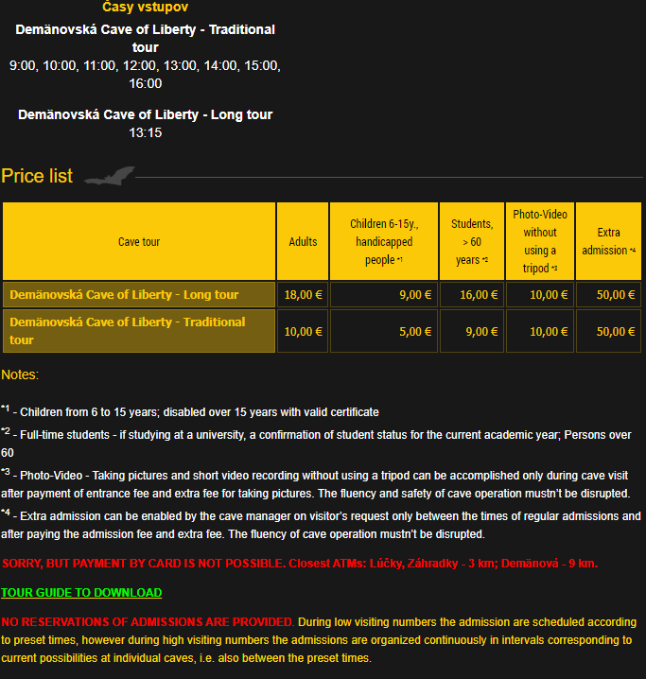Click the red card payment not possible warning

(x=300, y=564)
